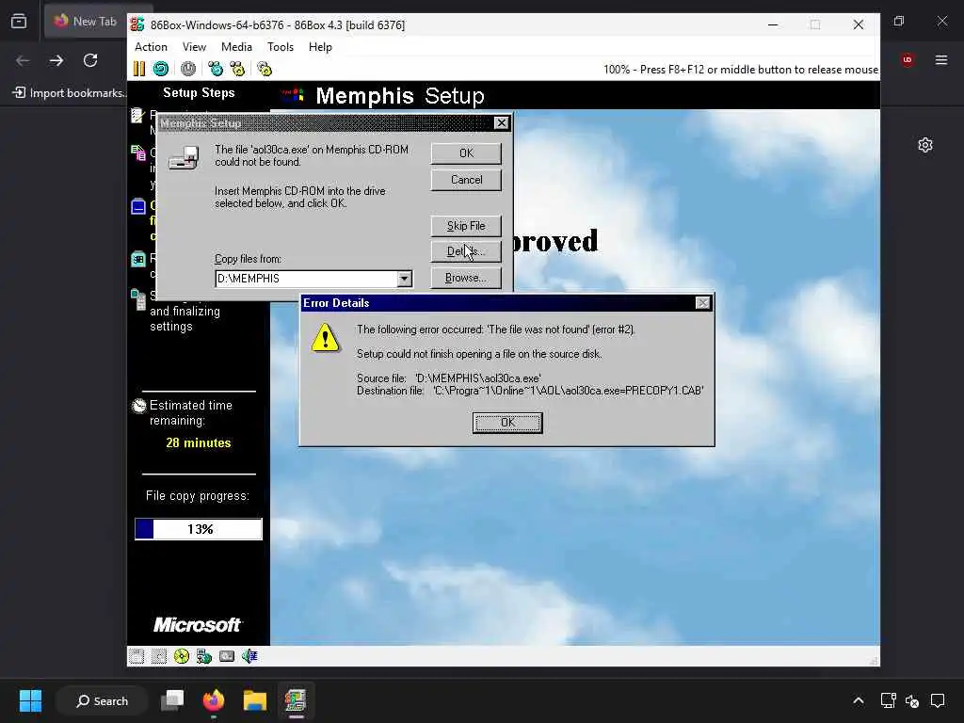Click the clock icon beside Estimated time
Screen dimensions: 964x723
click(x=139, y=406)
